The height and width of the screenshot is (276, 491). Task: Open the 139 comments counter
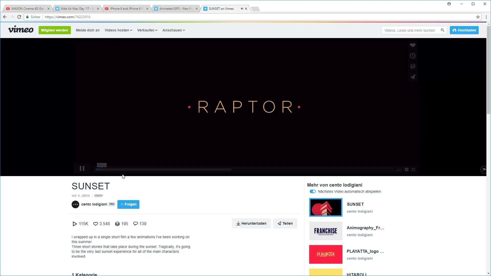(140, 224)
